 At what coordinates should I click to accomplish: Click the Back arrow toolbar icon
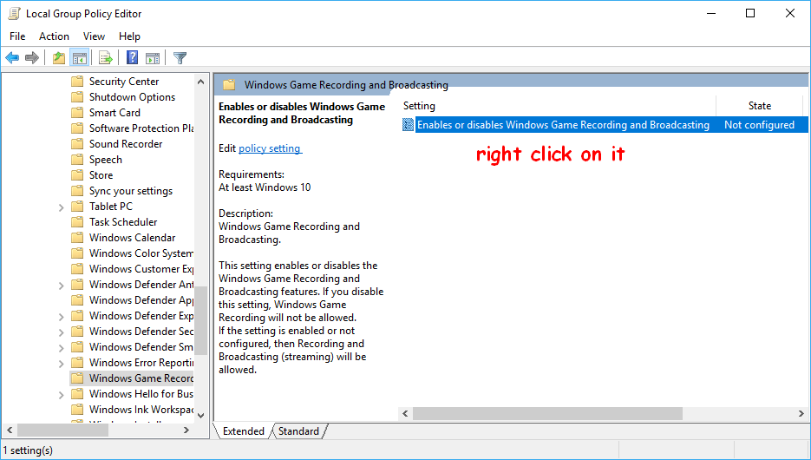(12, 58)
